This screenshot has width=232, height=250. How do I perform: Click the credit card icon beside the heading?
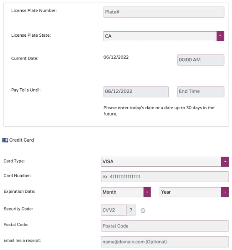[x=5, y=140]
